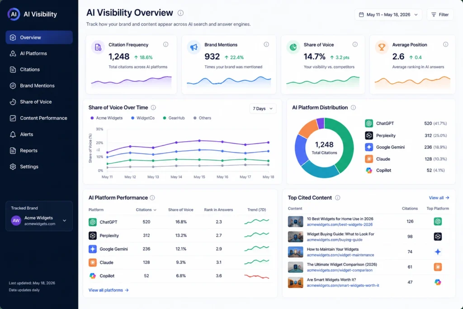The height and width of the screenshot is (309, 463).
Task: Select the Perplexity row in performance table
Action: point(180,235)
